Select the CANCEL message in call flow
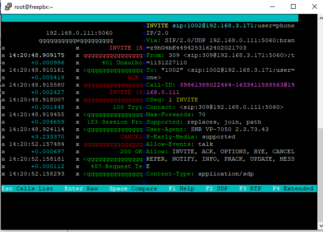Viewport: 323px width, 232px height. click(x=131, y=137)
